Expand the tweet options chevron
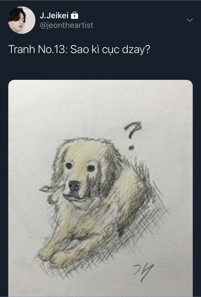201x297 pixels. 190,20
